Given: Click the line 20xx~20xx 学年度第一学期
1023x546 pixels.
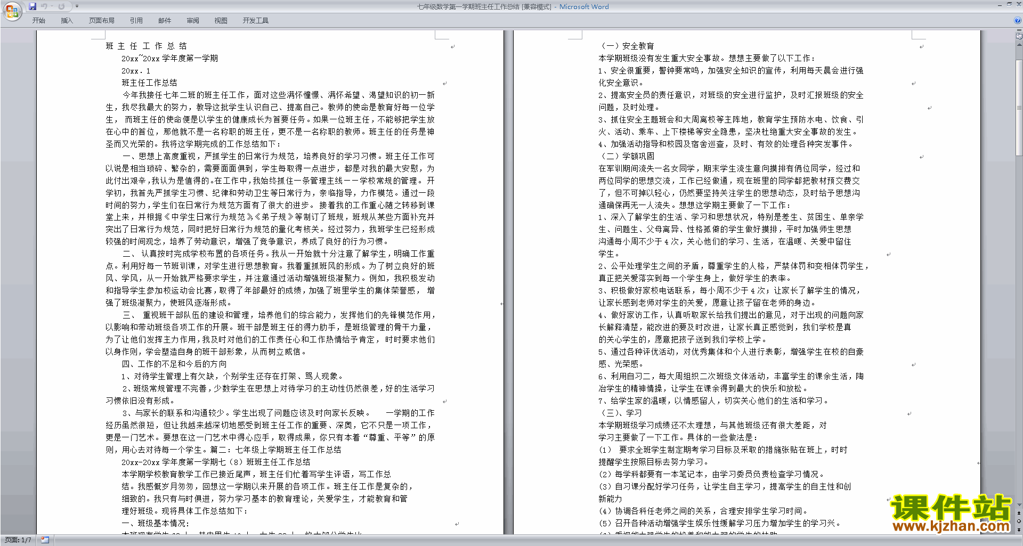Looking at the screenshot, I should click(169, 58).
